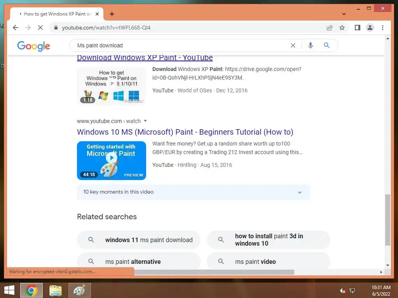398x298 pixels.
Task: Go to Google home via logo
Action: (33, 46)
